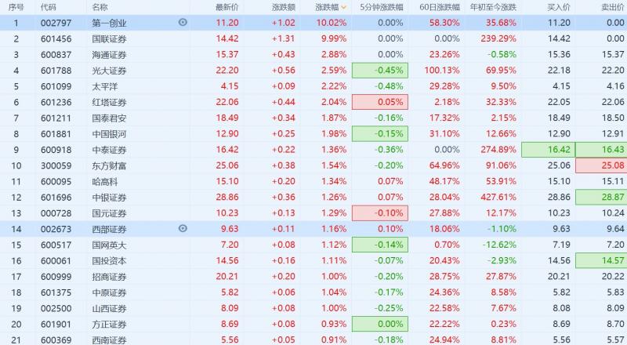Click the red 25.08 sell price cell

pyautogui.click(x=601, y=165)
